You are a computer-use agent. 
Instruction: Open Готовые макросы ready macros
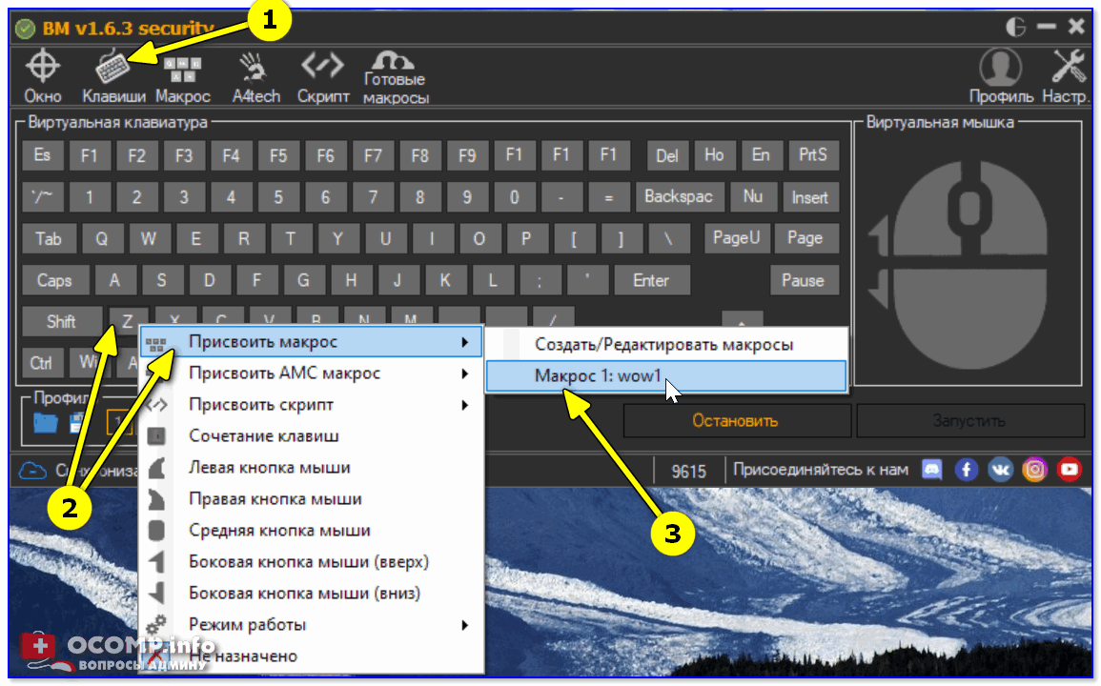pos(396,76)
